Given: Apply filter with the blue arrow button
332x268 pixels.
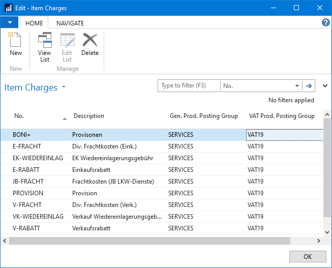Looking at the screenshot, I should (309, 86).
